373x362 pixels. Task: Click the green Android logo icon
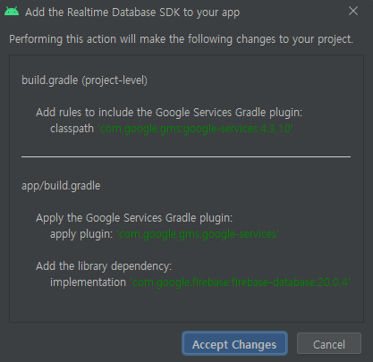pyautogui.click(x=12, y=12)
